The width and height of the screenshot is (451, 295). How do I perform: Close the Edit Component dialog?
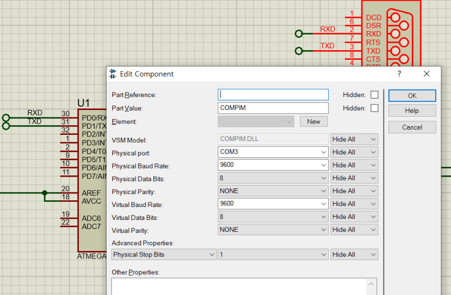click(427, 74)
